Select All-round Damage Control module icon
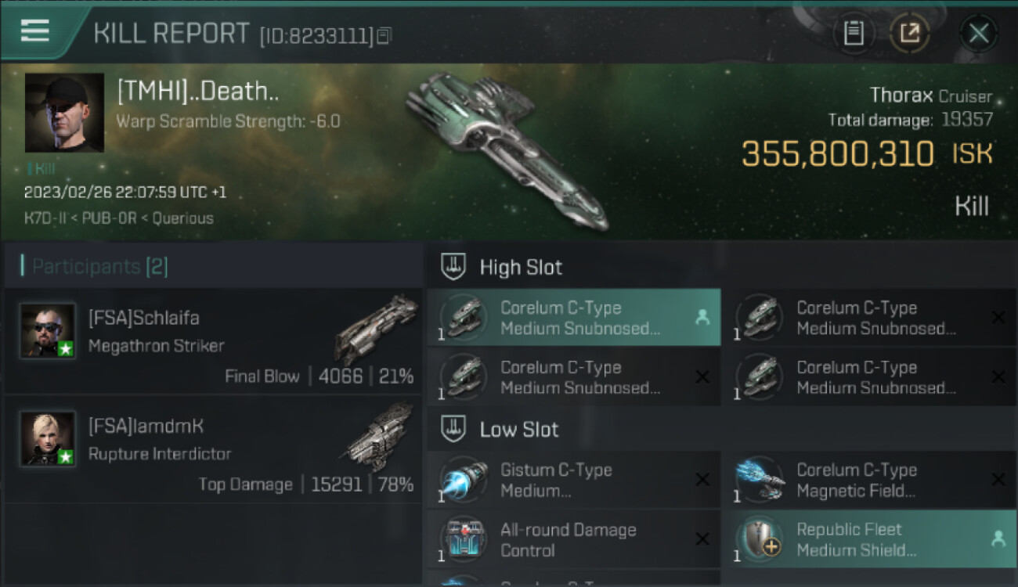The width and height of the screenshot is (1018, 587). pyautogui.click(x=464, y=539)
